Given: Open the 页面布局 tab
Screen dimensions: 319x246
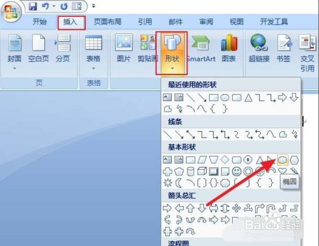Looking at the screenshot, I should [x=107, y=22].
